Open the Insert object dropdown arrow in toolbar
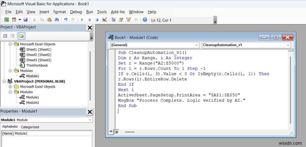This screenshot has width=306, height=147. pyautogui.click(x=20, y=20)
